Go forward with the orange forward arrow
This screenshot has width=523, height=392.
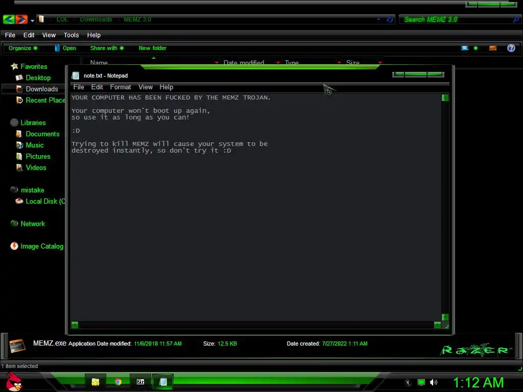coord(21,19)
